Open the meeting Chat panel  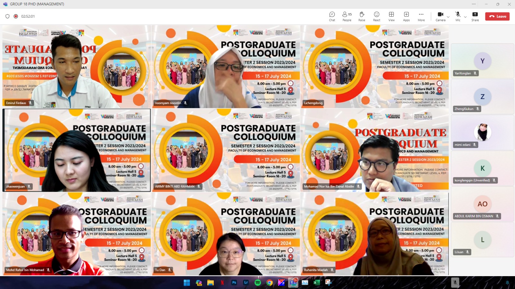(332, 16)
